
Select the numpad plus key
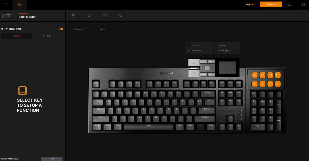[x=279, y=107]
